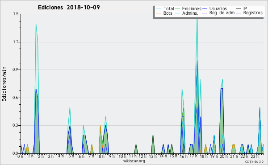Select the 'Ediciones' legend entry
Viewport: 268px width, 165px height.
click(x=192, y=8)
